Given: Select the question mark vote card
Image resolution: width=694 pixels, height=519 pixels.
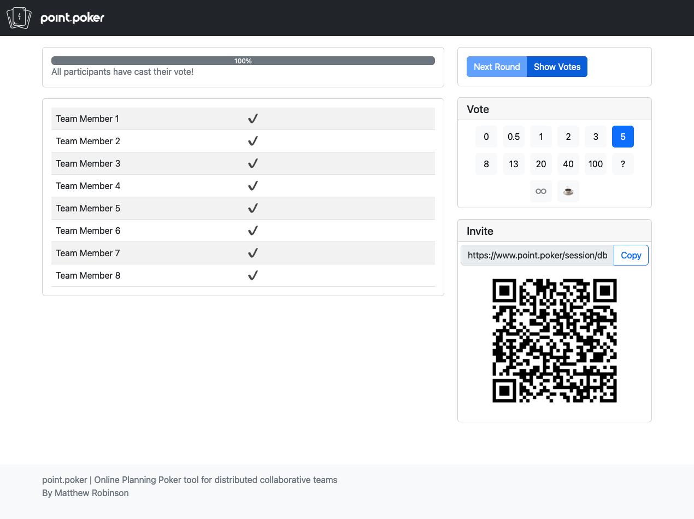Looking at the screenshot, I should pos(623,164).
